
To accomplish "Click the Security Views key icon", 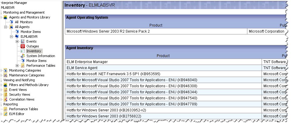I will 5,95.
